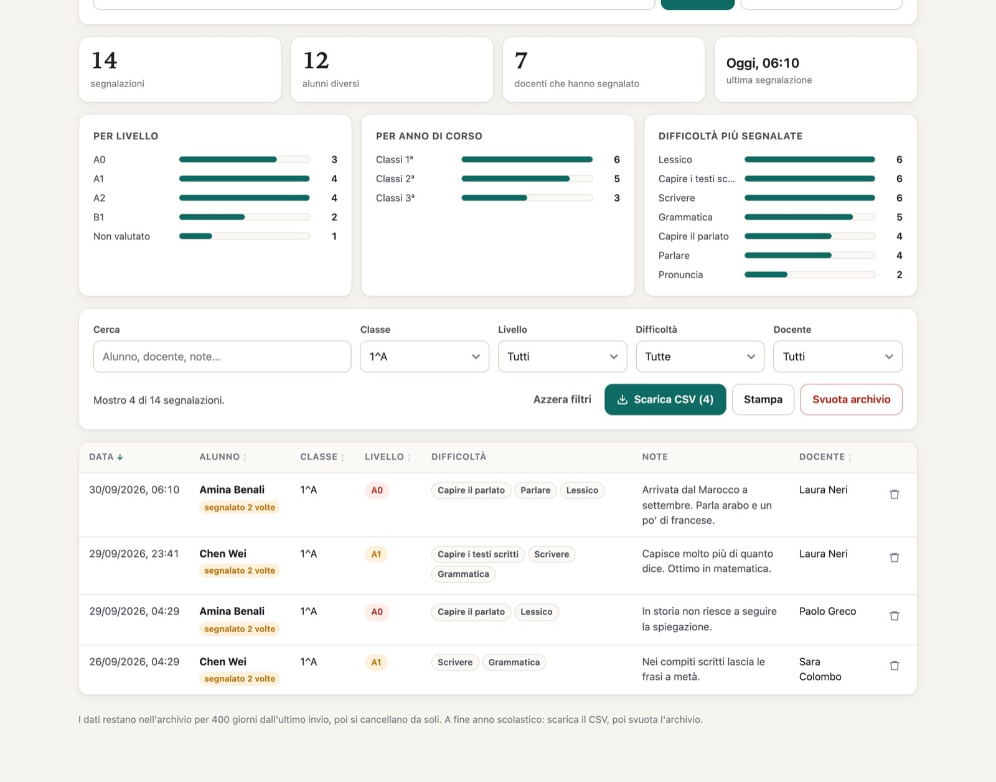Screen dimensions: 996x782
Task: Focus the Cerca search field
Action: (222, 356)
